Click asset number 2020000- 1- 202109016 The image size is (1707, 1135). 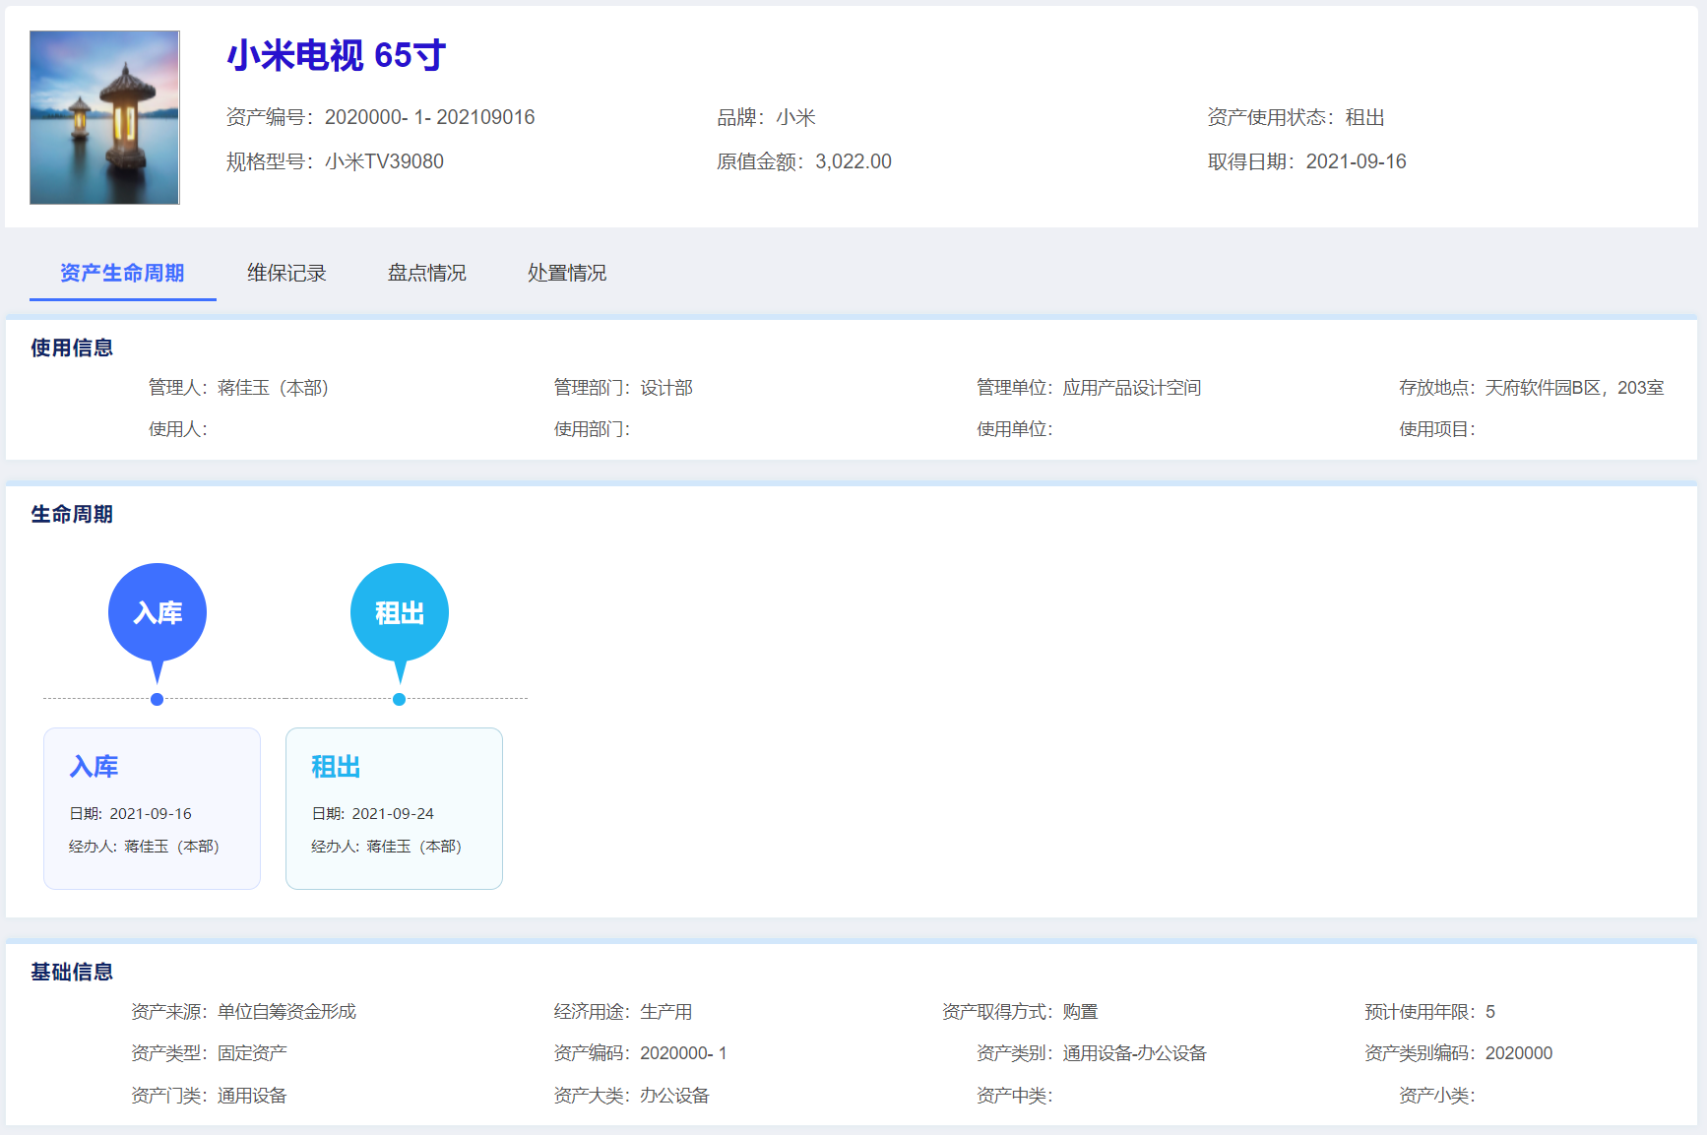click(429, 117)
